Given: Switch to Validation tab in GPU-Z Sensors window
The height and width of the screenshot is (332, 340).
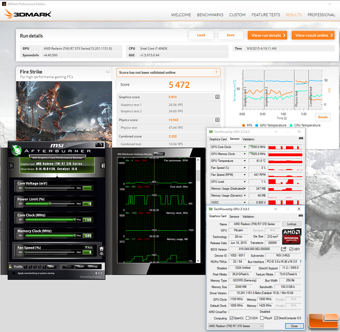Looking at the screenshot, I should [248, 139].
